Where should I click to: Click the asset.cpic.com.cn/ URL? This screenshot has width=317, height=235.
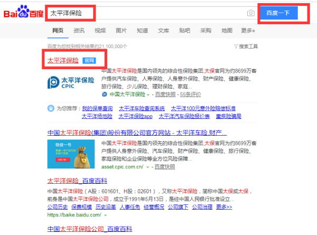point(123,167)
